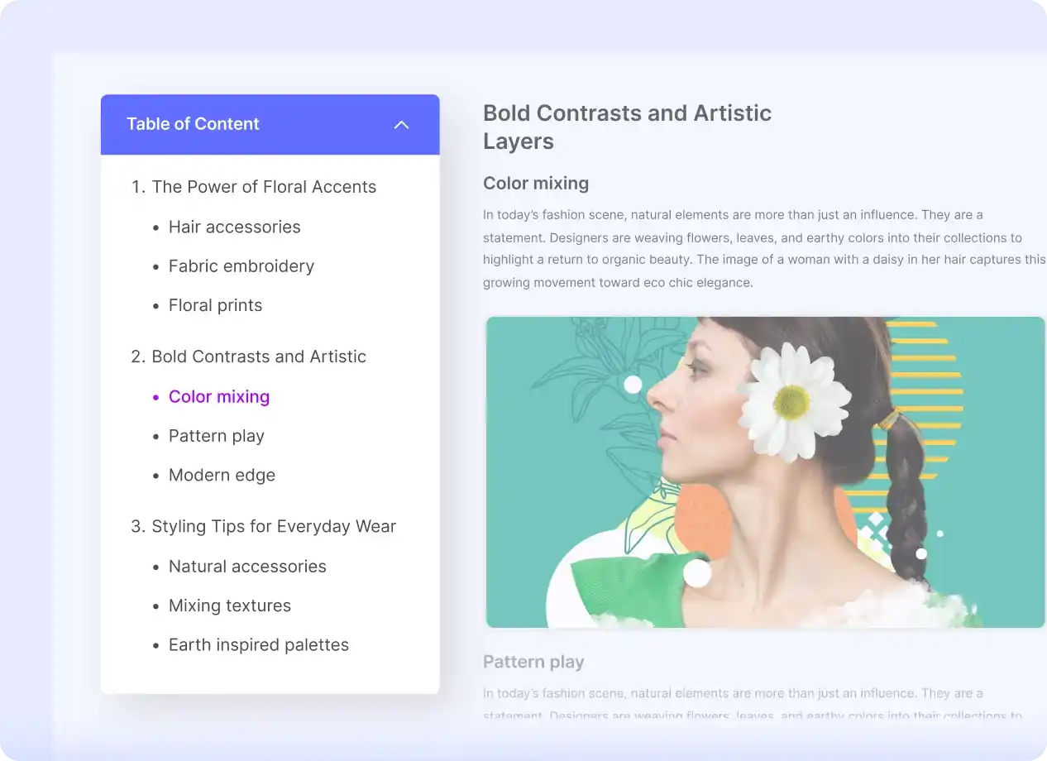
Task: Click highlighted Color mixing item
Action: (x=218, y=397)
